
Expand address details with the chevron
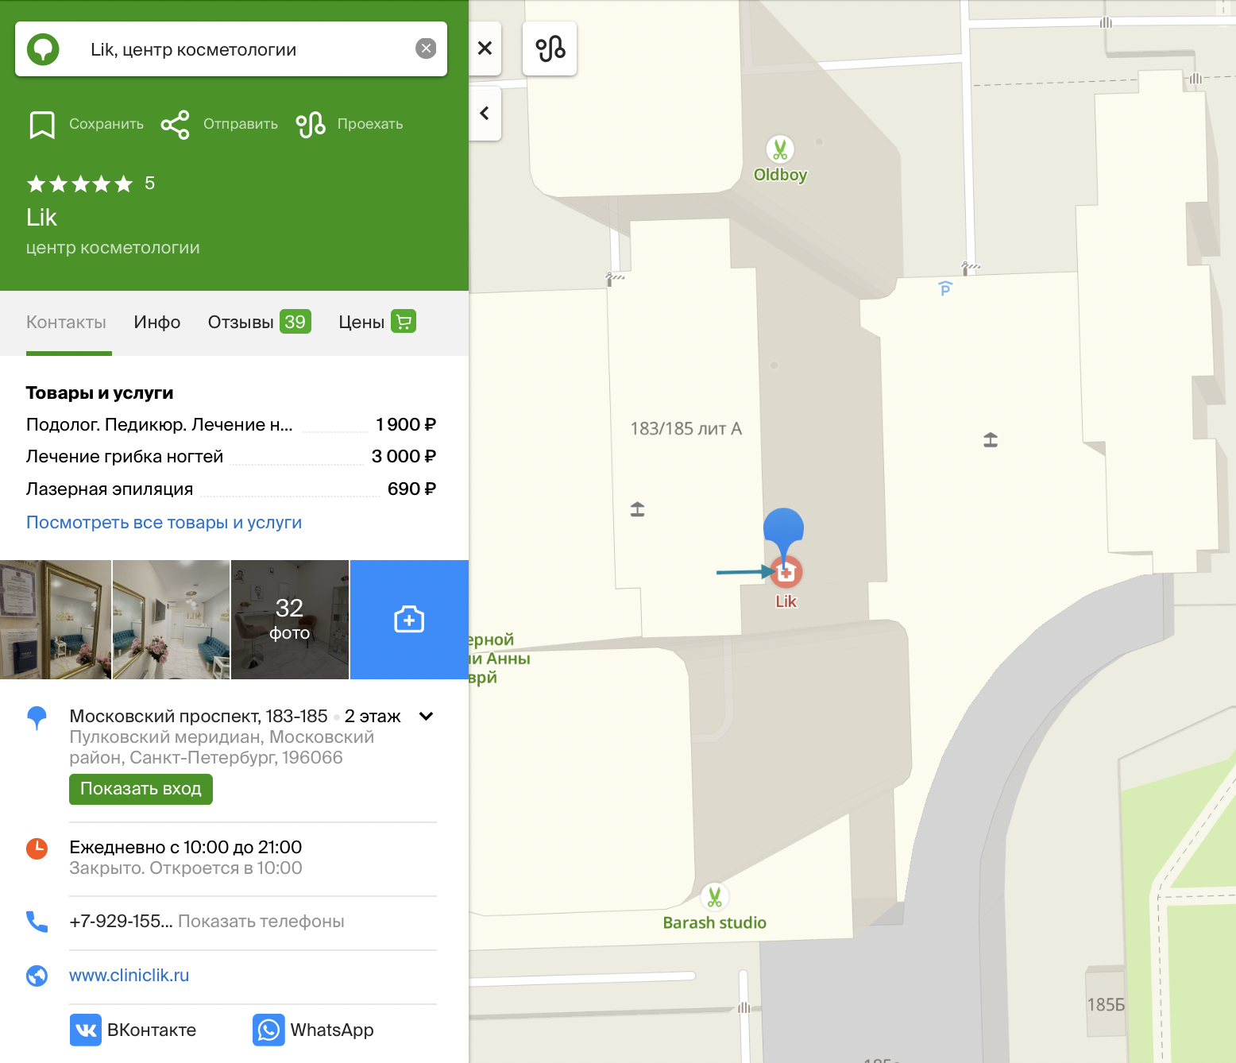pyautogui.click(x=426, y=717)
